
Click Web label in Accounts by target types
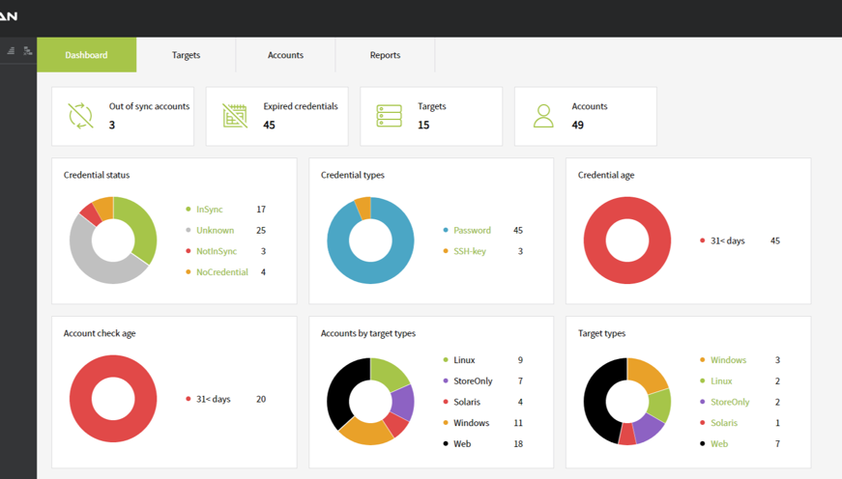(462, 443)
